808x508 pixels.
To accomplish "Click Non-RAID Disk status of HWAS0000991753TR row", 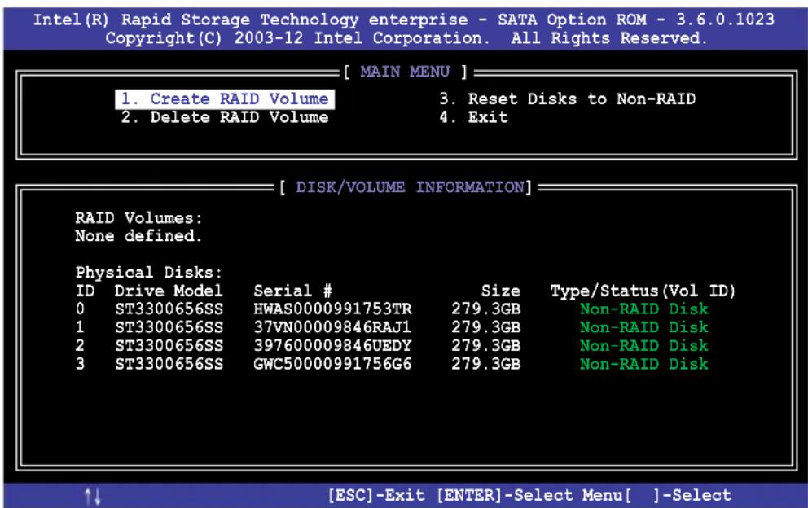I will click(644, 309).
